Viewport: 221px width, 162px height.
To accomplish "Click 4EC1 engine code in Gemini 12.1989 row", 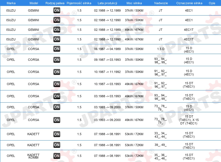I will point(189,10).
